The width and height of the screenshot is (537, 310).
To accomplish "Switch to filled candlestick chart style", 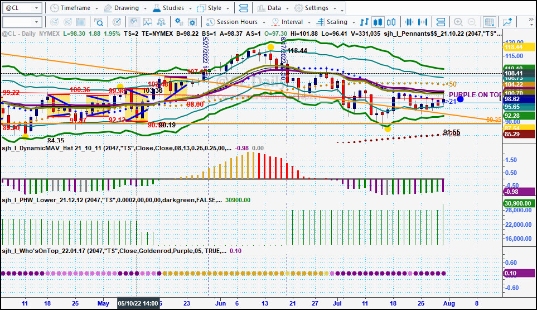I will (x=378, y=22).
